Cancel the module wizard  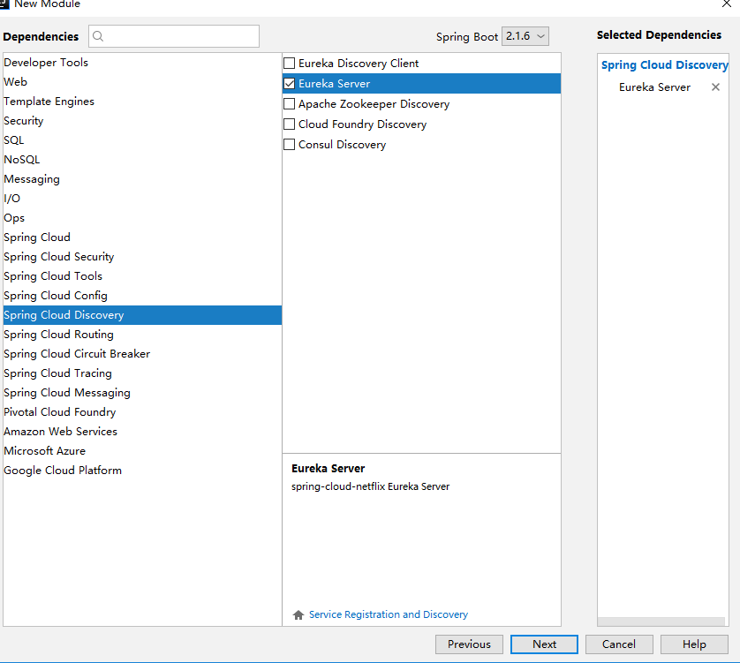pos(619,644)
